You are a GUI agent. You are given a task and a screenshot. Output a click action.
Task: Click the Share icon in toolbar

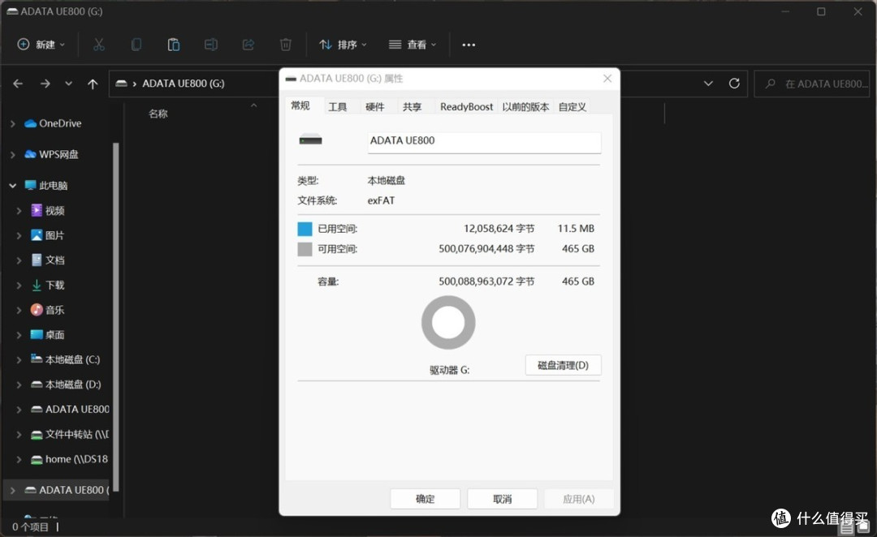tap(248, 45)
